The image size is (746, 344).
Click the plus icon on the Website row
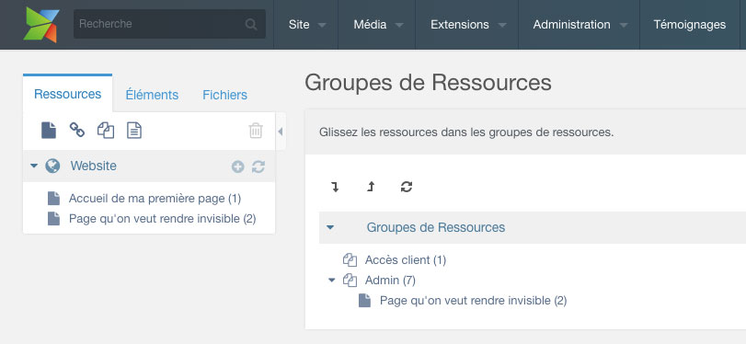238,166
